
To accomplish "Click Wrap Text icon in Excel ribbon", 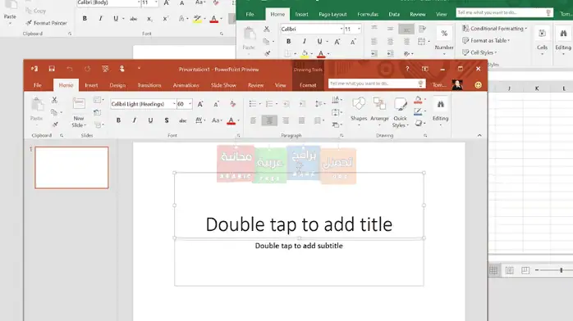I will tap(423, 29).
